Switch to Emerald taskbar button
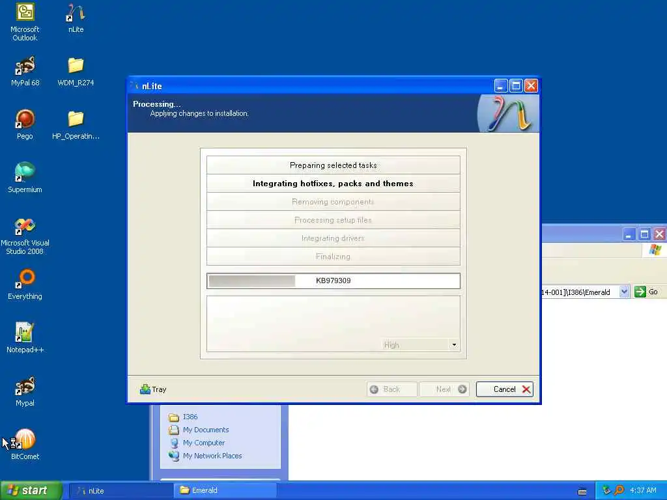 point(225,491)
